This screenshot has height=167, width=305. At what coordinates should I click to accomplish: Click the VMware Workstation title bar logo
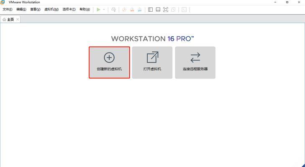coord(3,2)
